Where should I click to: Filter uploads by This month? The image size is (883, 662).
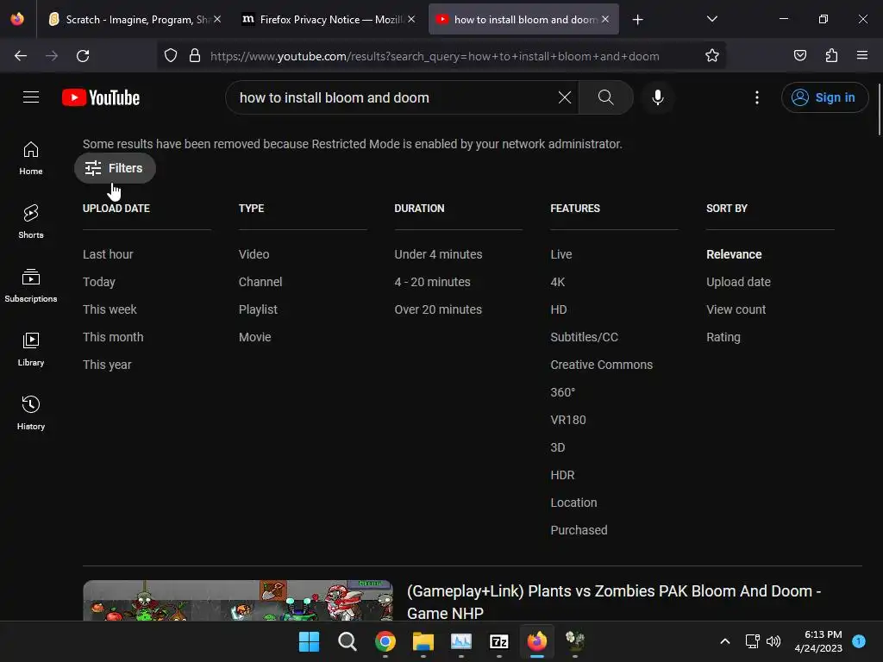113,337
